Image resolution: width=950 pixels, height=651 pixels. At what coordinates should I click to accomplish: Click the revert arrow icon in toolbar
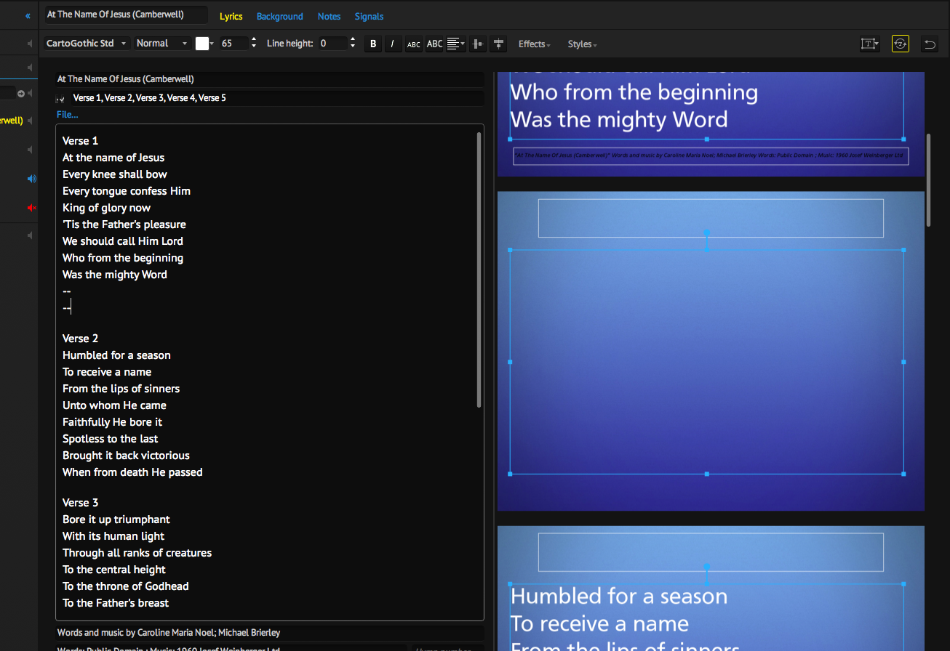tap(929, 44)
